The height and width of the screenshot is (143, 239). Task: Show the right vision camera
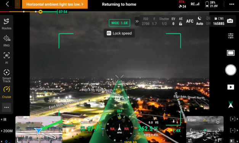219,130
